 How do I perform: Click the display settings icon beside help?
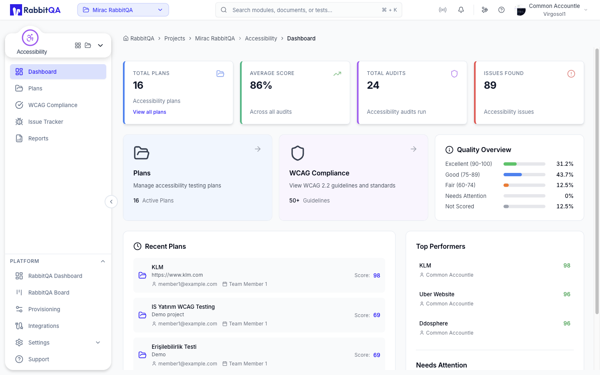[485, 10]
